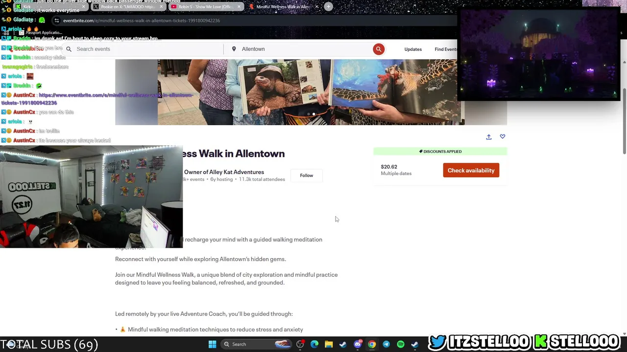
Task: Share this event via the share icon
Action: [489, 137]
